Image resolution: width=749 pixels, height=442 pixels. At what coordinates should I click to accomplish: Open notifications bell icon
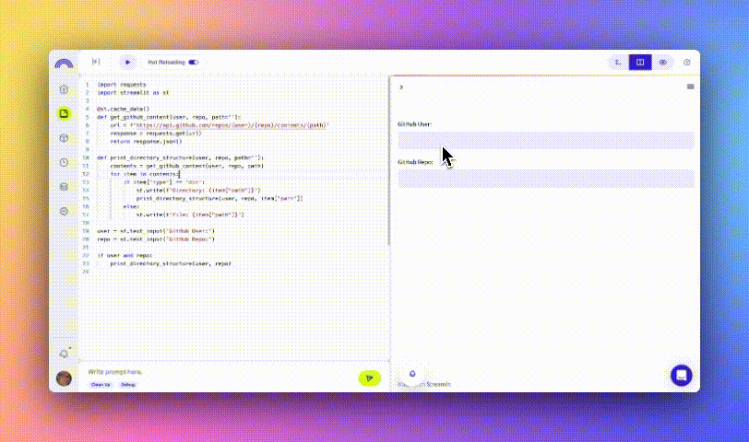[64, 354]
